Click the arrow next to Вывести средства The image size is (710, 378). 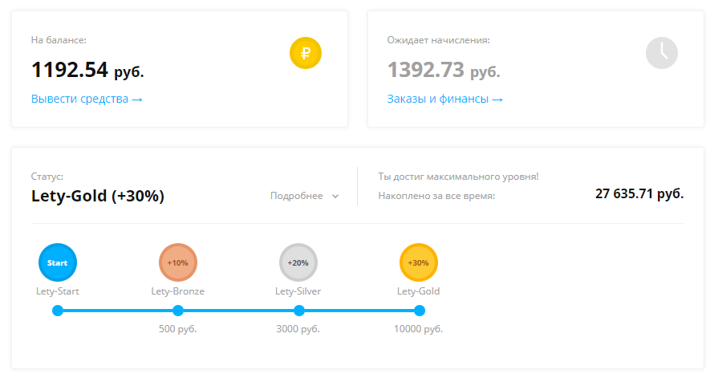[137, 100]
